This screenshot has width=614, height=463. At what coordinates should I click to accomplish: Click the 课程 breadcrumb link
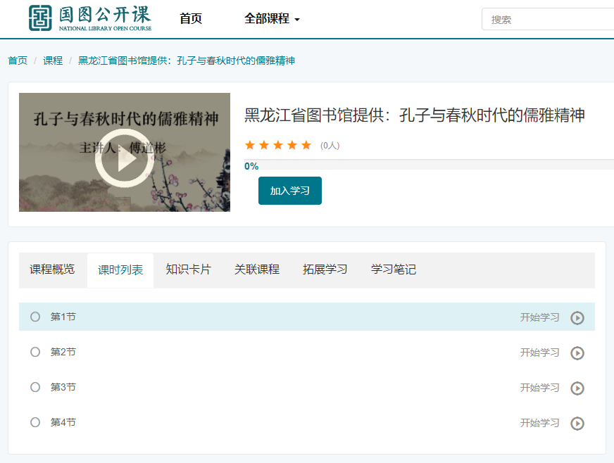coord(53,61)
